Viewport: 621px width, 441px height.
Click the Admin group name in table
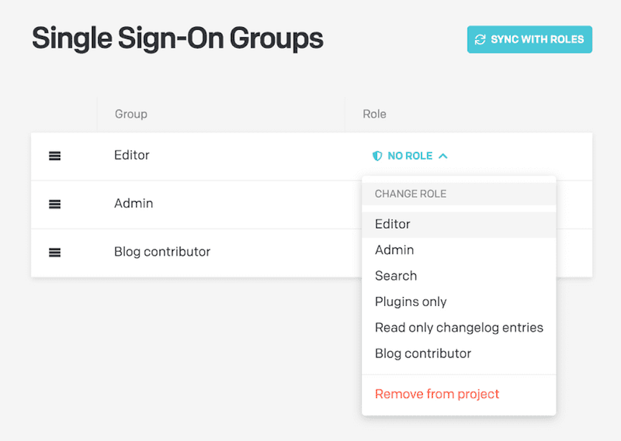[x=134, y=203]
